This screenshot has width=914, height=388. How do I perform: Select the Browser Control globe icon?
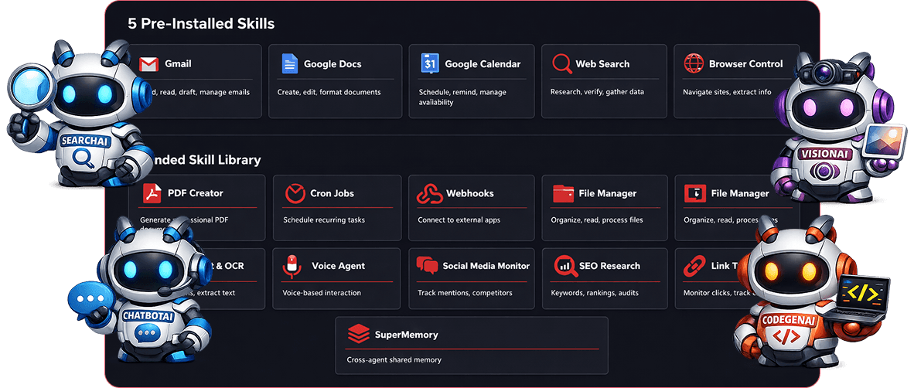694,64
